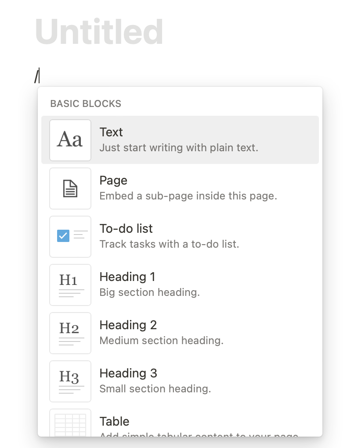Click the H2 heading icon

(x=70, y=333)
